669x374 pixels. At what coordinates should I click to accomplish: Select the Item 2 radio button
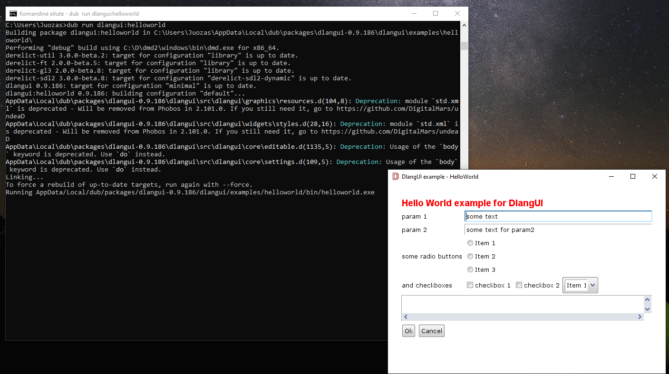point(470,256)
